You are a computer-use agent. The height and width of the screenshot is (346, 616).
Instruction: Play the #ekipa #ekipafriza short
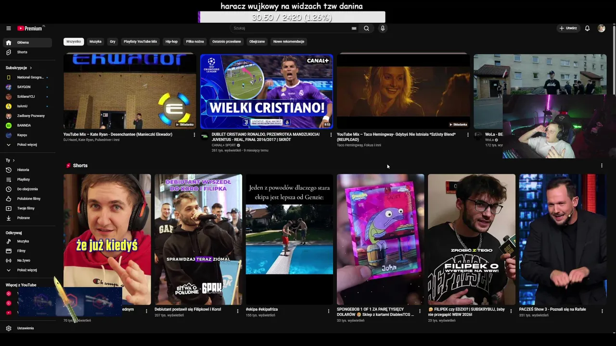[289, 239]
